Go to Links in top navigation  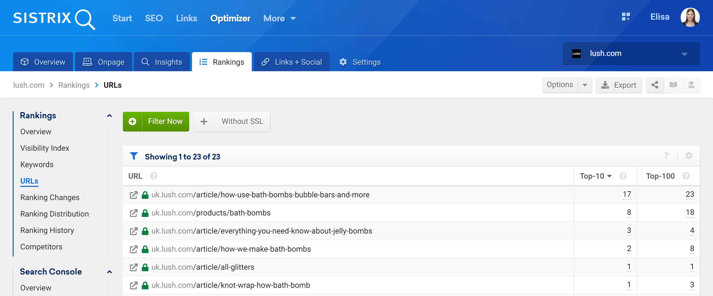pyautogui.click(x=186, y=18)
